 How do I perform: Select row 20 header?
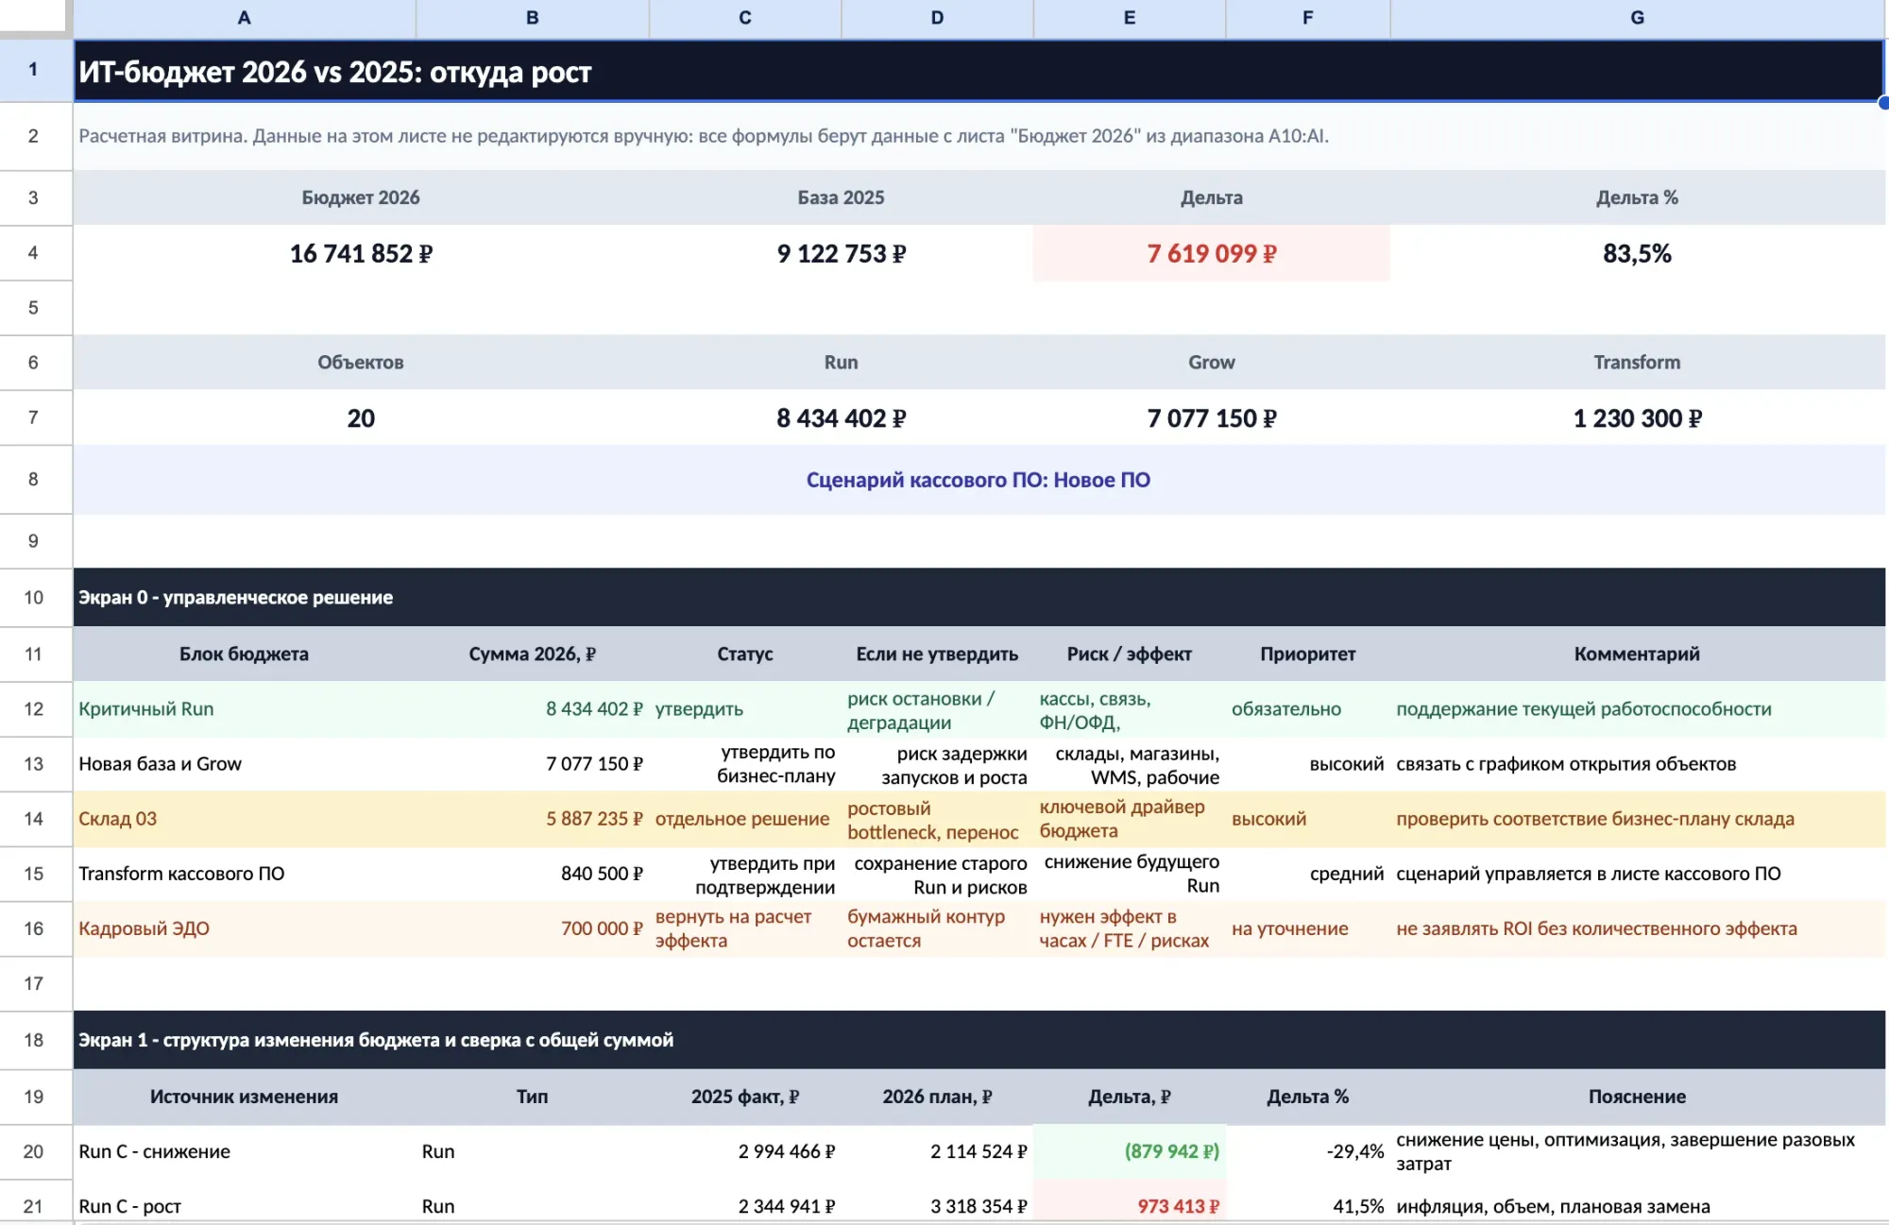coord(35,1151)
